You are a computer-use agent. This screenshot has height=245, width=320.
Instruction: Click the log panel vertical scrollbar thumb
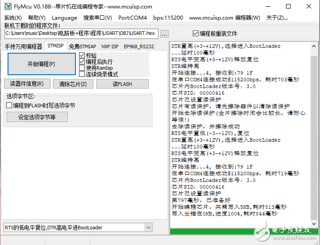314,138
